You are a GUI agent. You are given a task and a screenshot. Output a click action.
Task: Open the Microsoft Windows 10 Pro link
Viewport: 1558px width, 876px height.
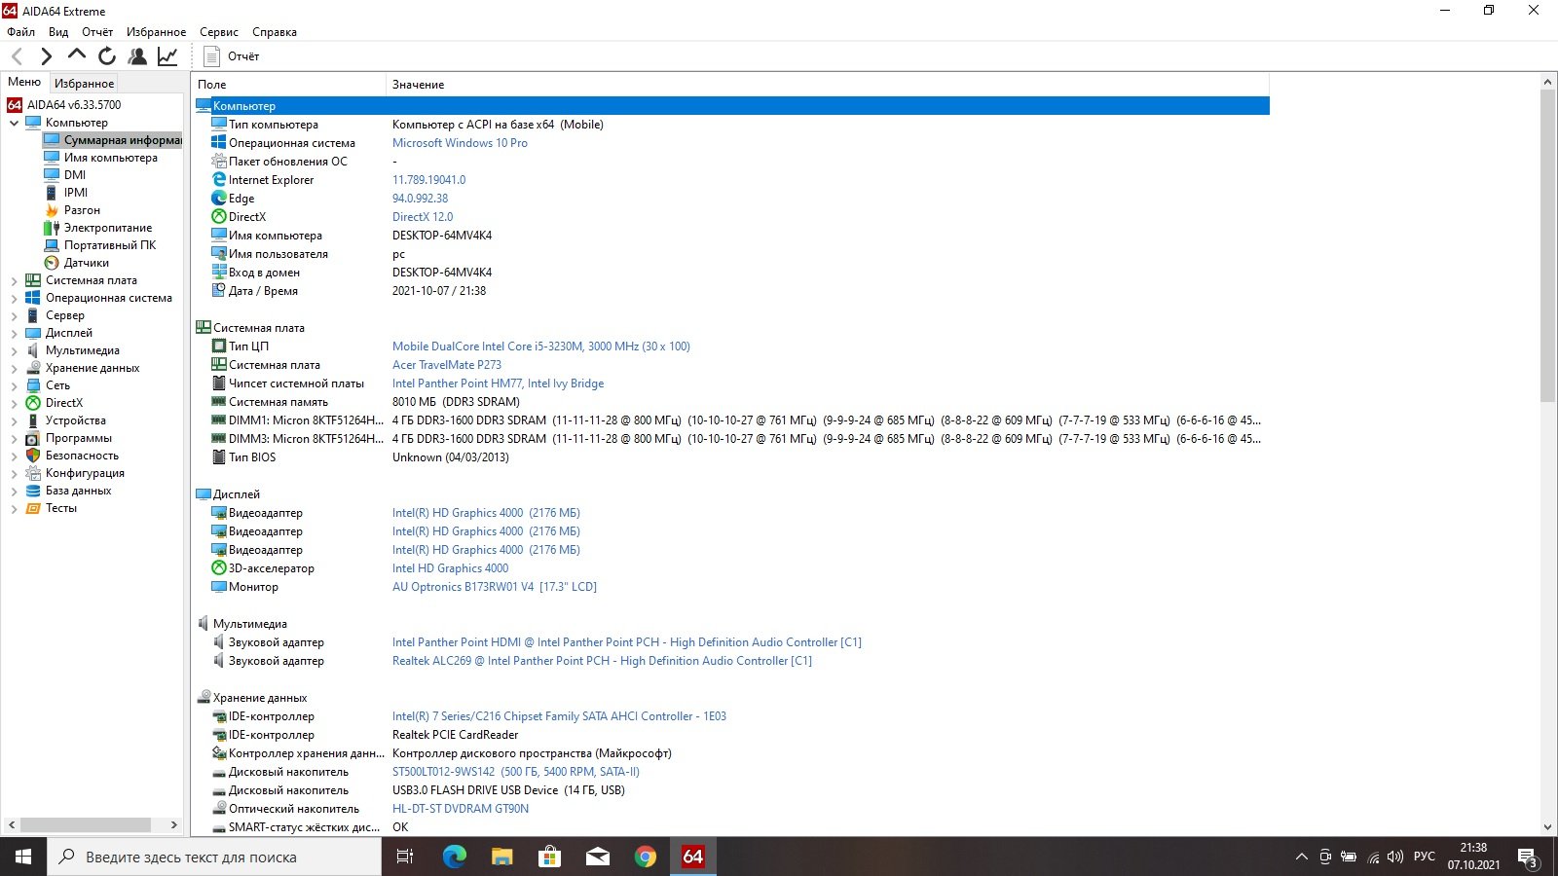(x=460, y=143)
